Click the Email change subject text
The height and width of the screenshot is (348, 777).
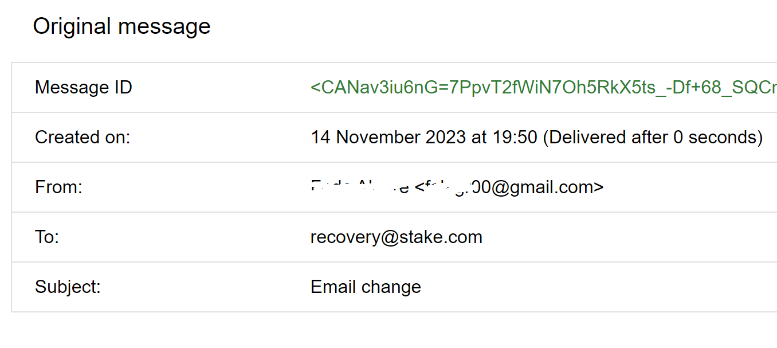[x=366, y=287]
